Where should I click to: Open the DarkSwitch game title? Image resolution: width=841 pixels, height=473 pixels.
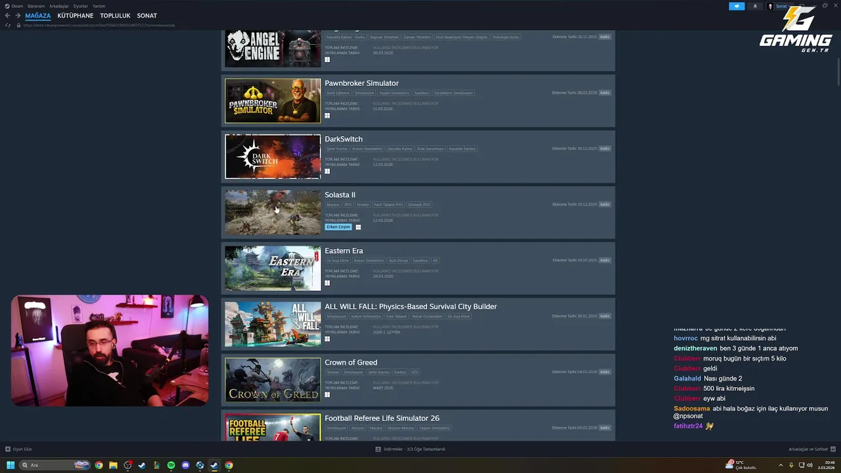[x=344, y=139]
